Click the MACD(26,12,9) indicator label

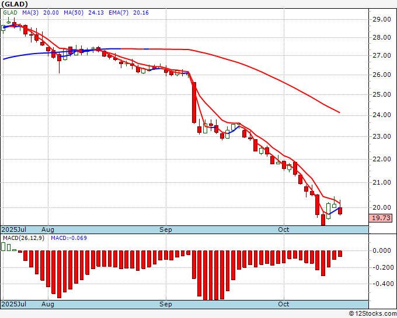pos(23,238)
